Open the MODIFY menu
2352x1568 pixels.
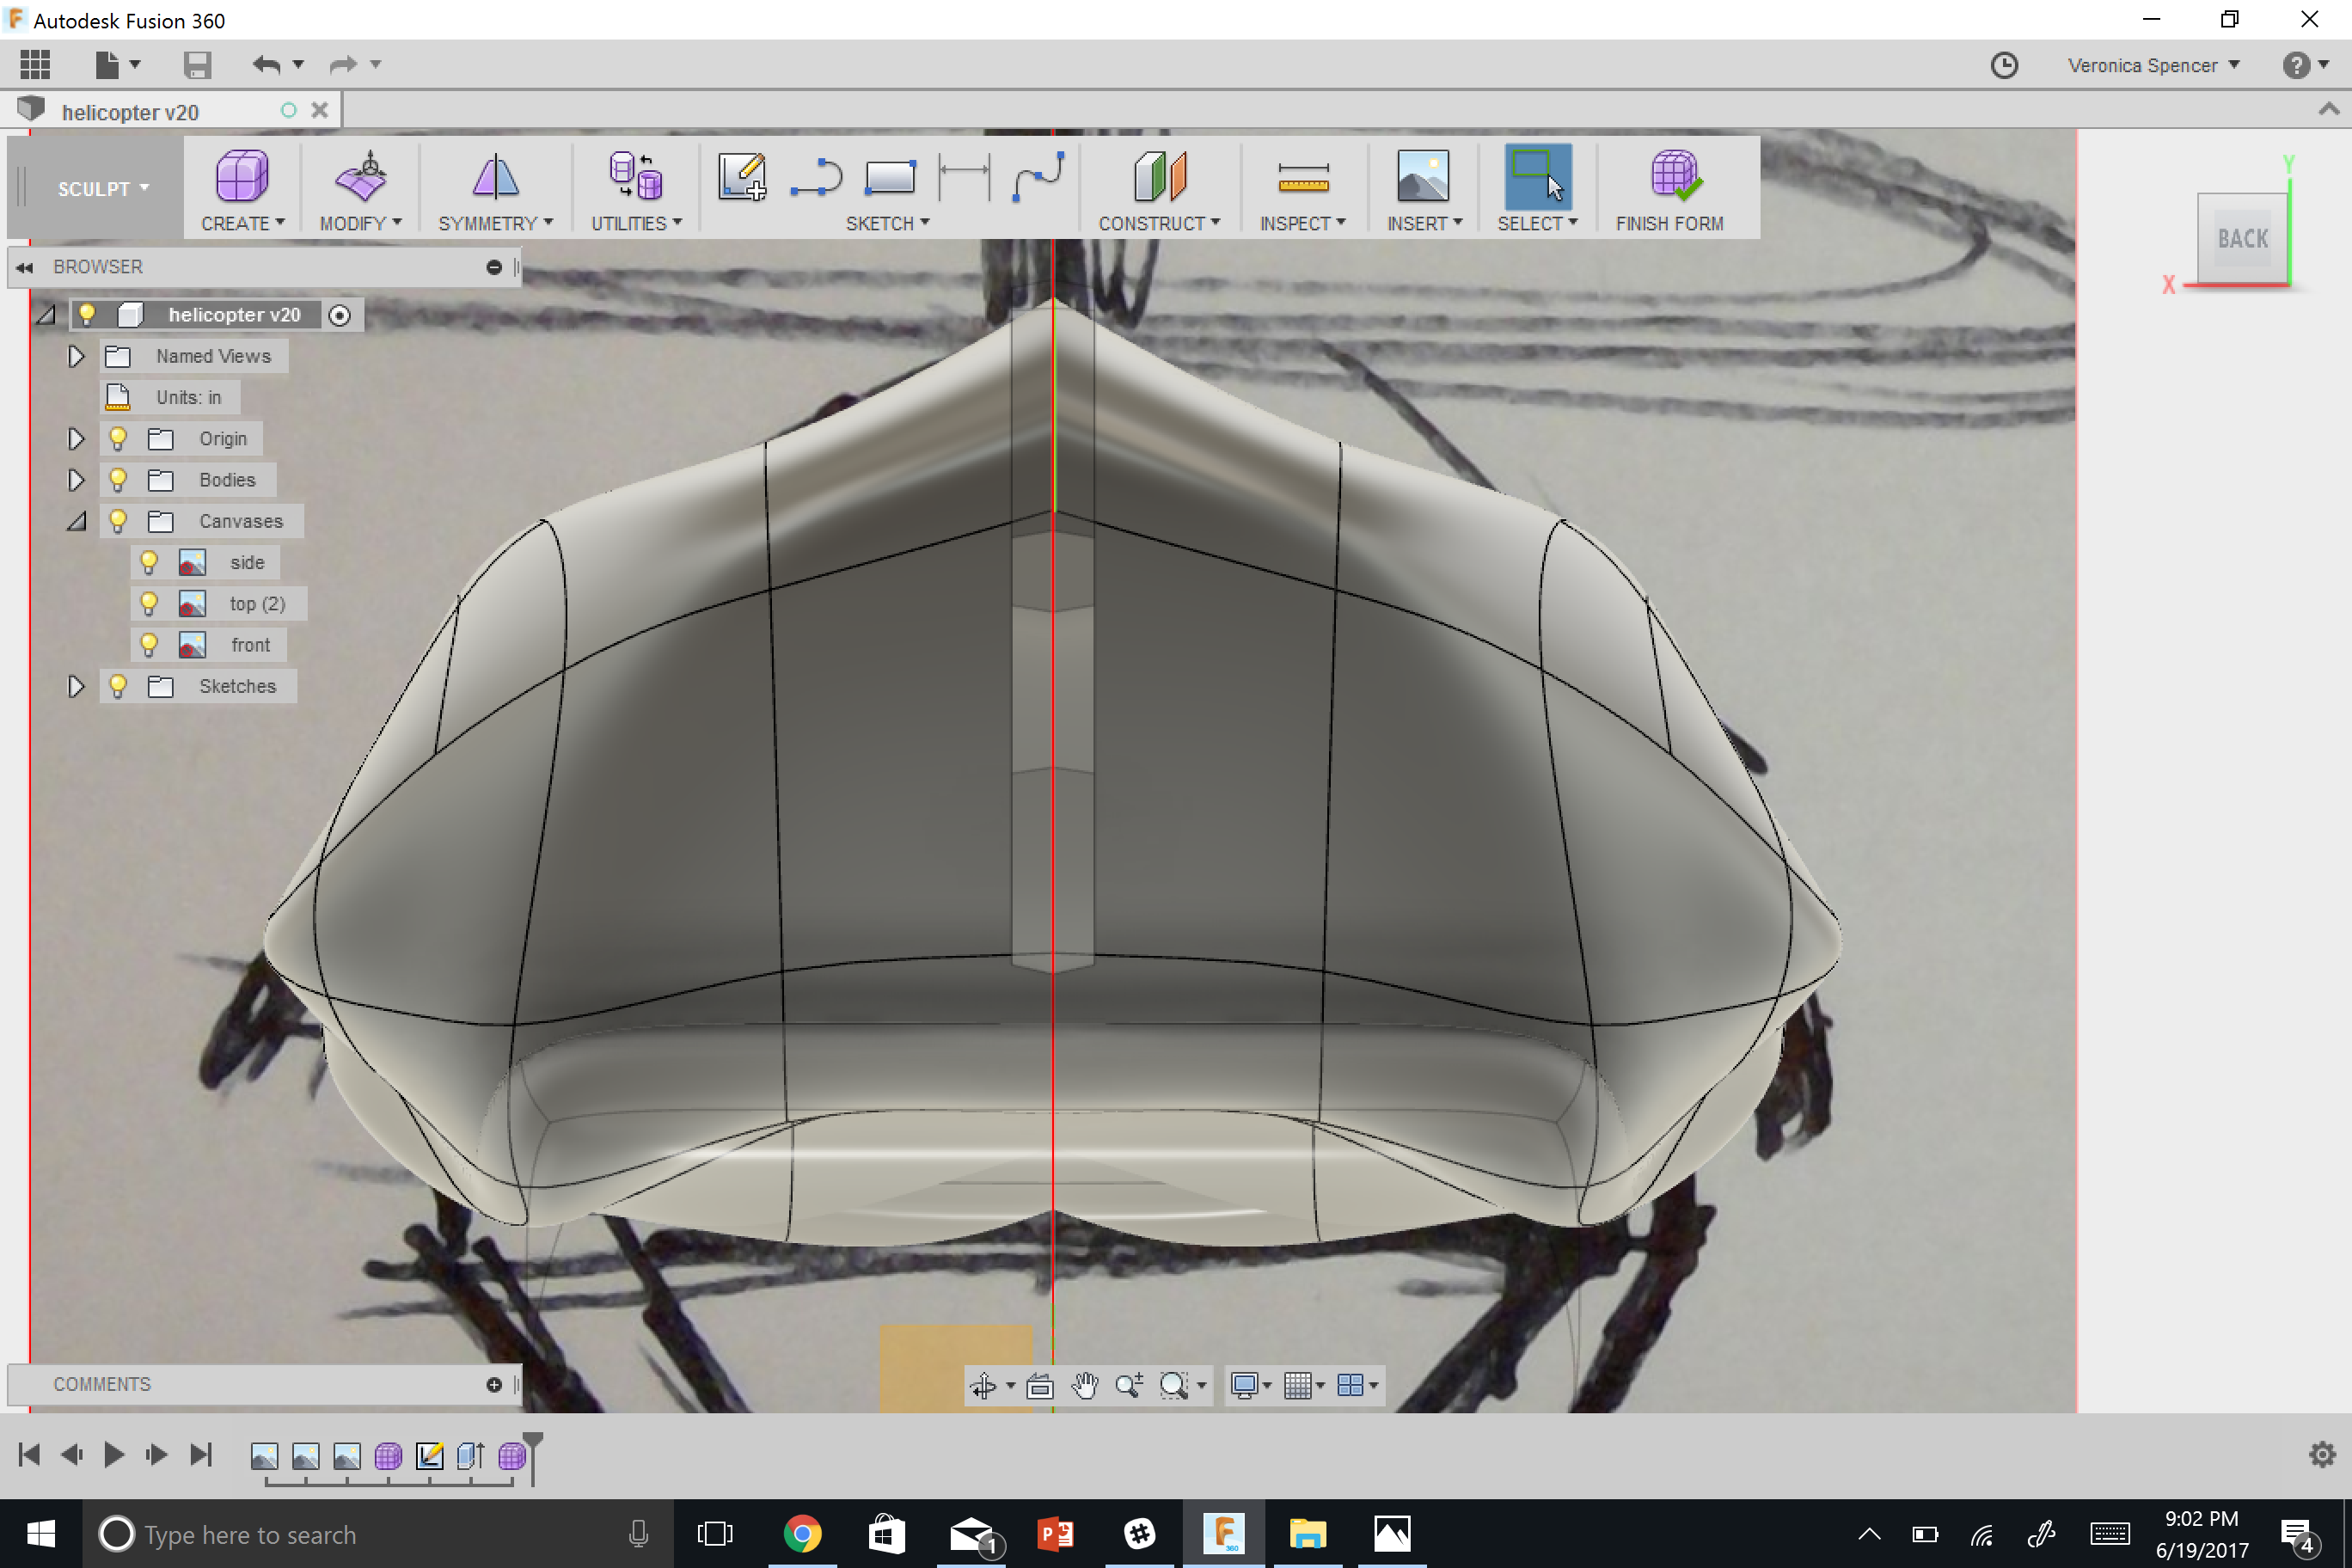[x=360, y=224]
